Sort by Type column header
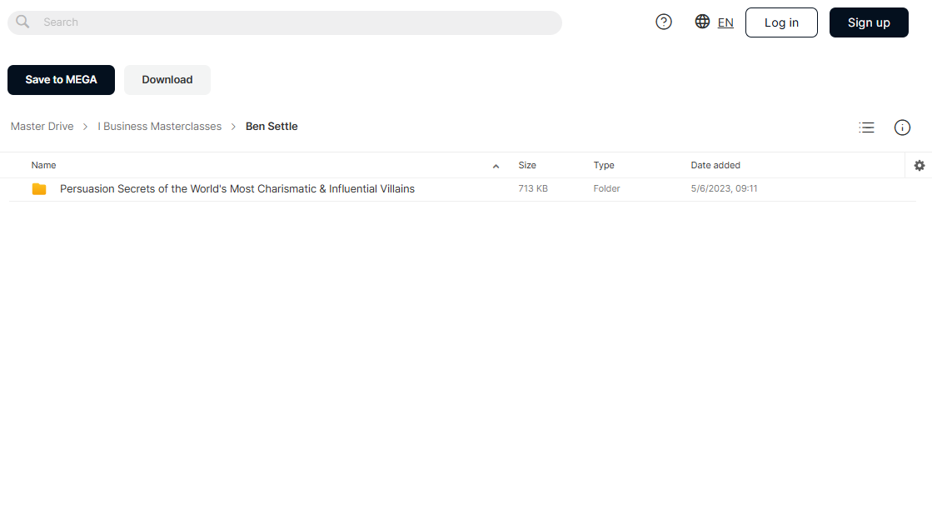The width and height of the screenshot is (932, 530). click(603, 165)
